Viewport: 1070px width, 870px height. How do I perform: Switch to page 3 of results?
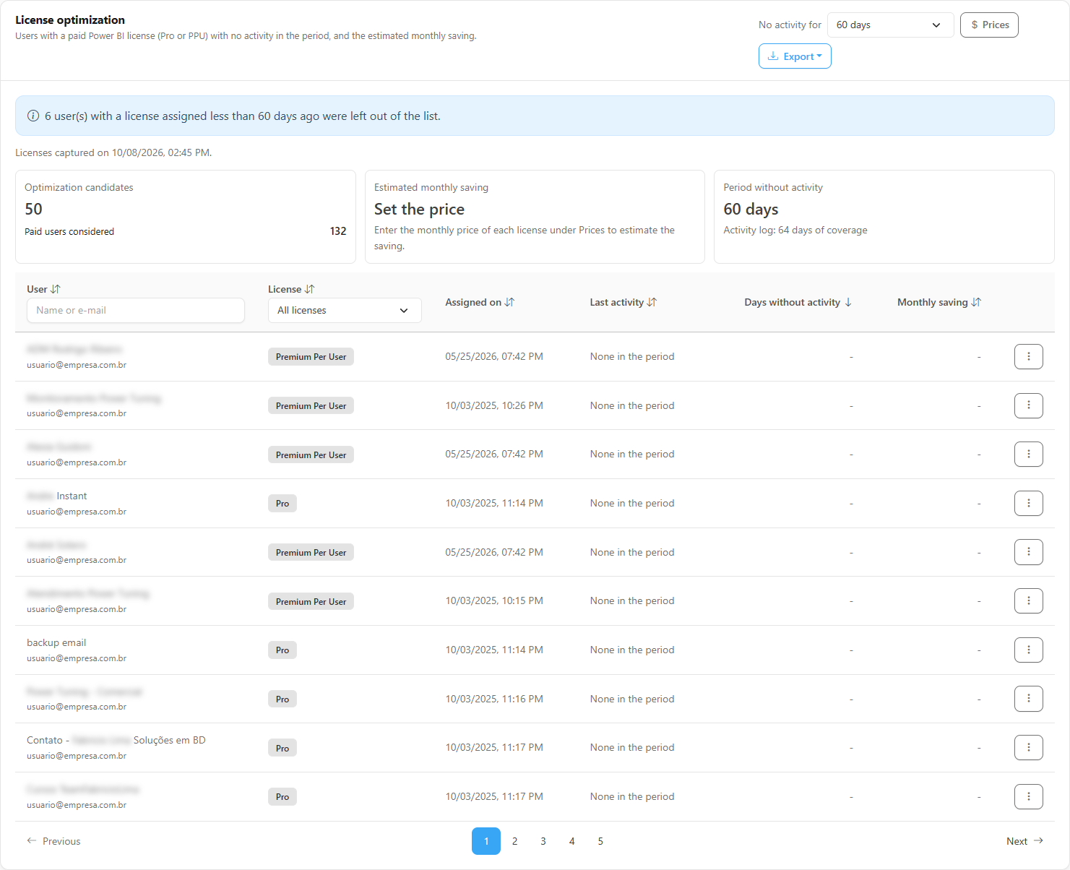pos(543,841)
